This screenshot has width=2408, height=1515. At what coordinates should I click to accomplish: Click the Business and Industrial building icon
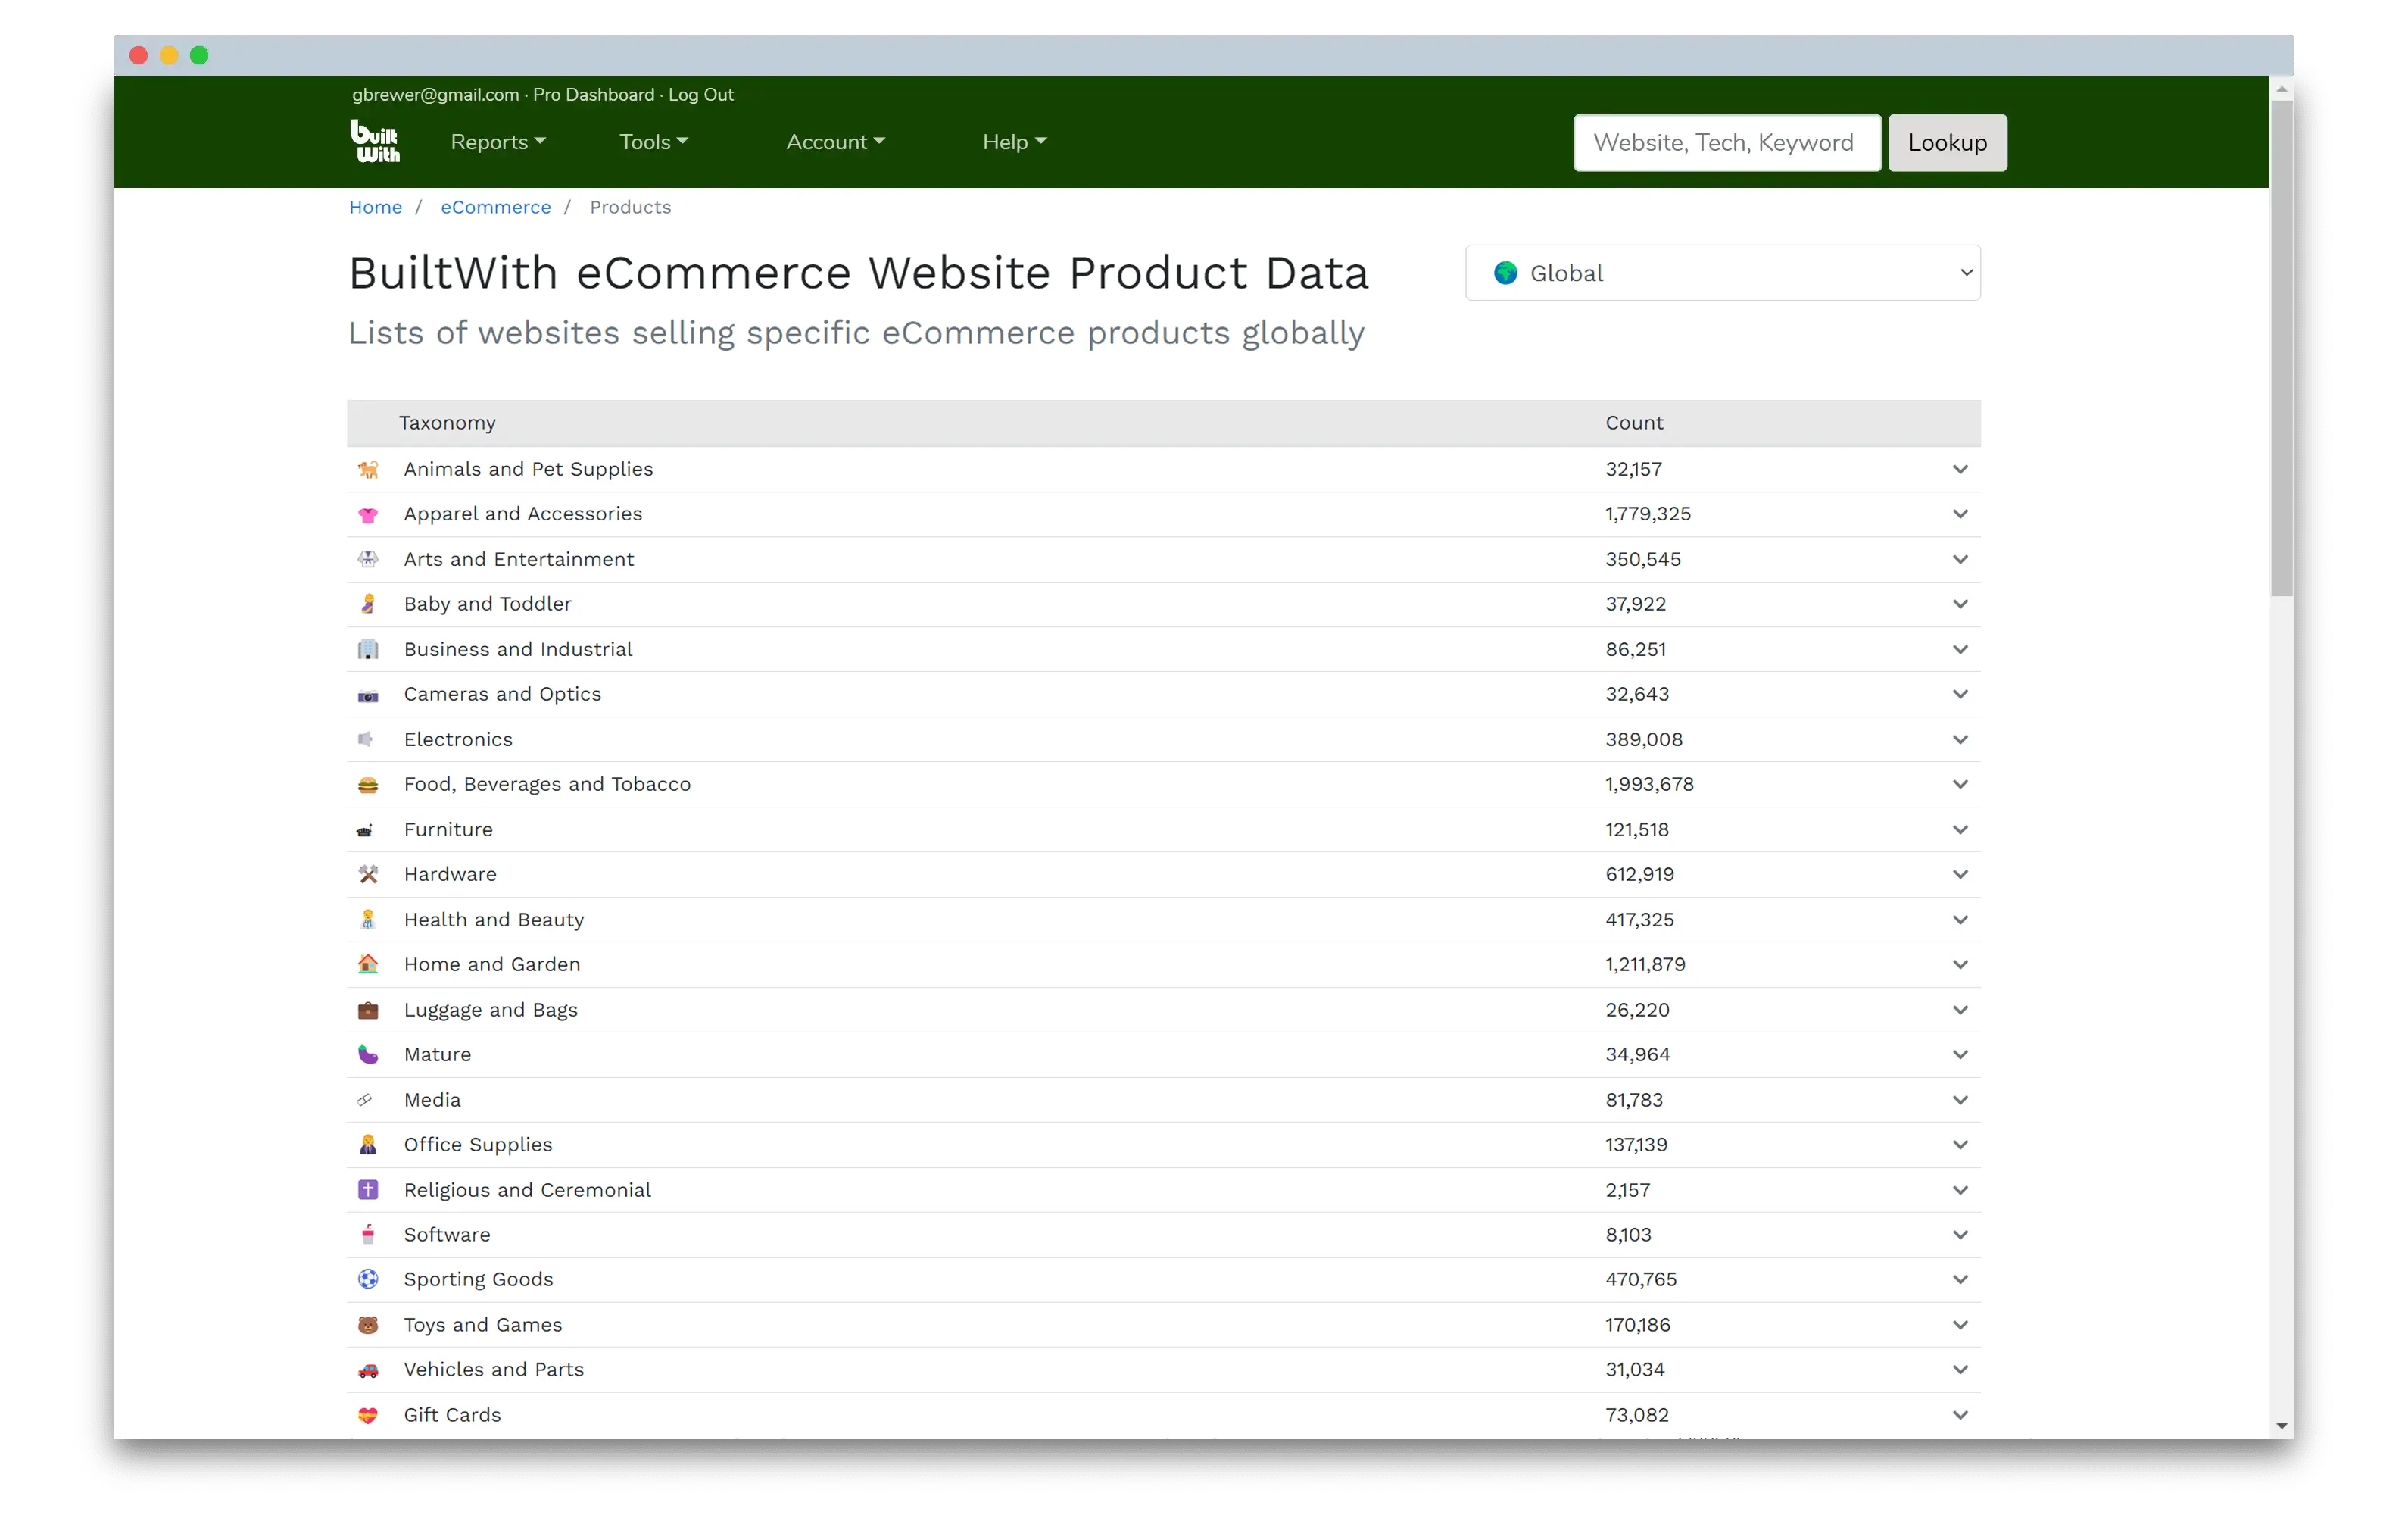tap(368, 649)
